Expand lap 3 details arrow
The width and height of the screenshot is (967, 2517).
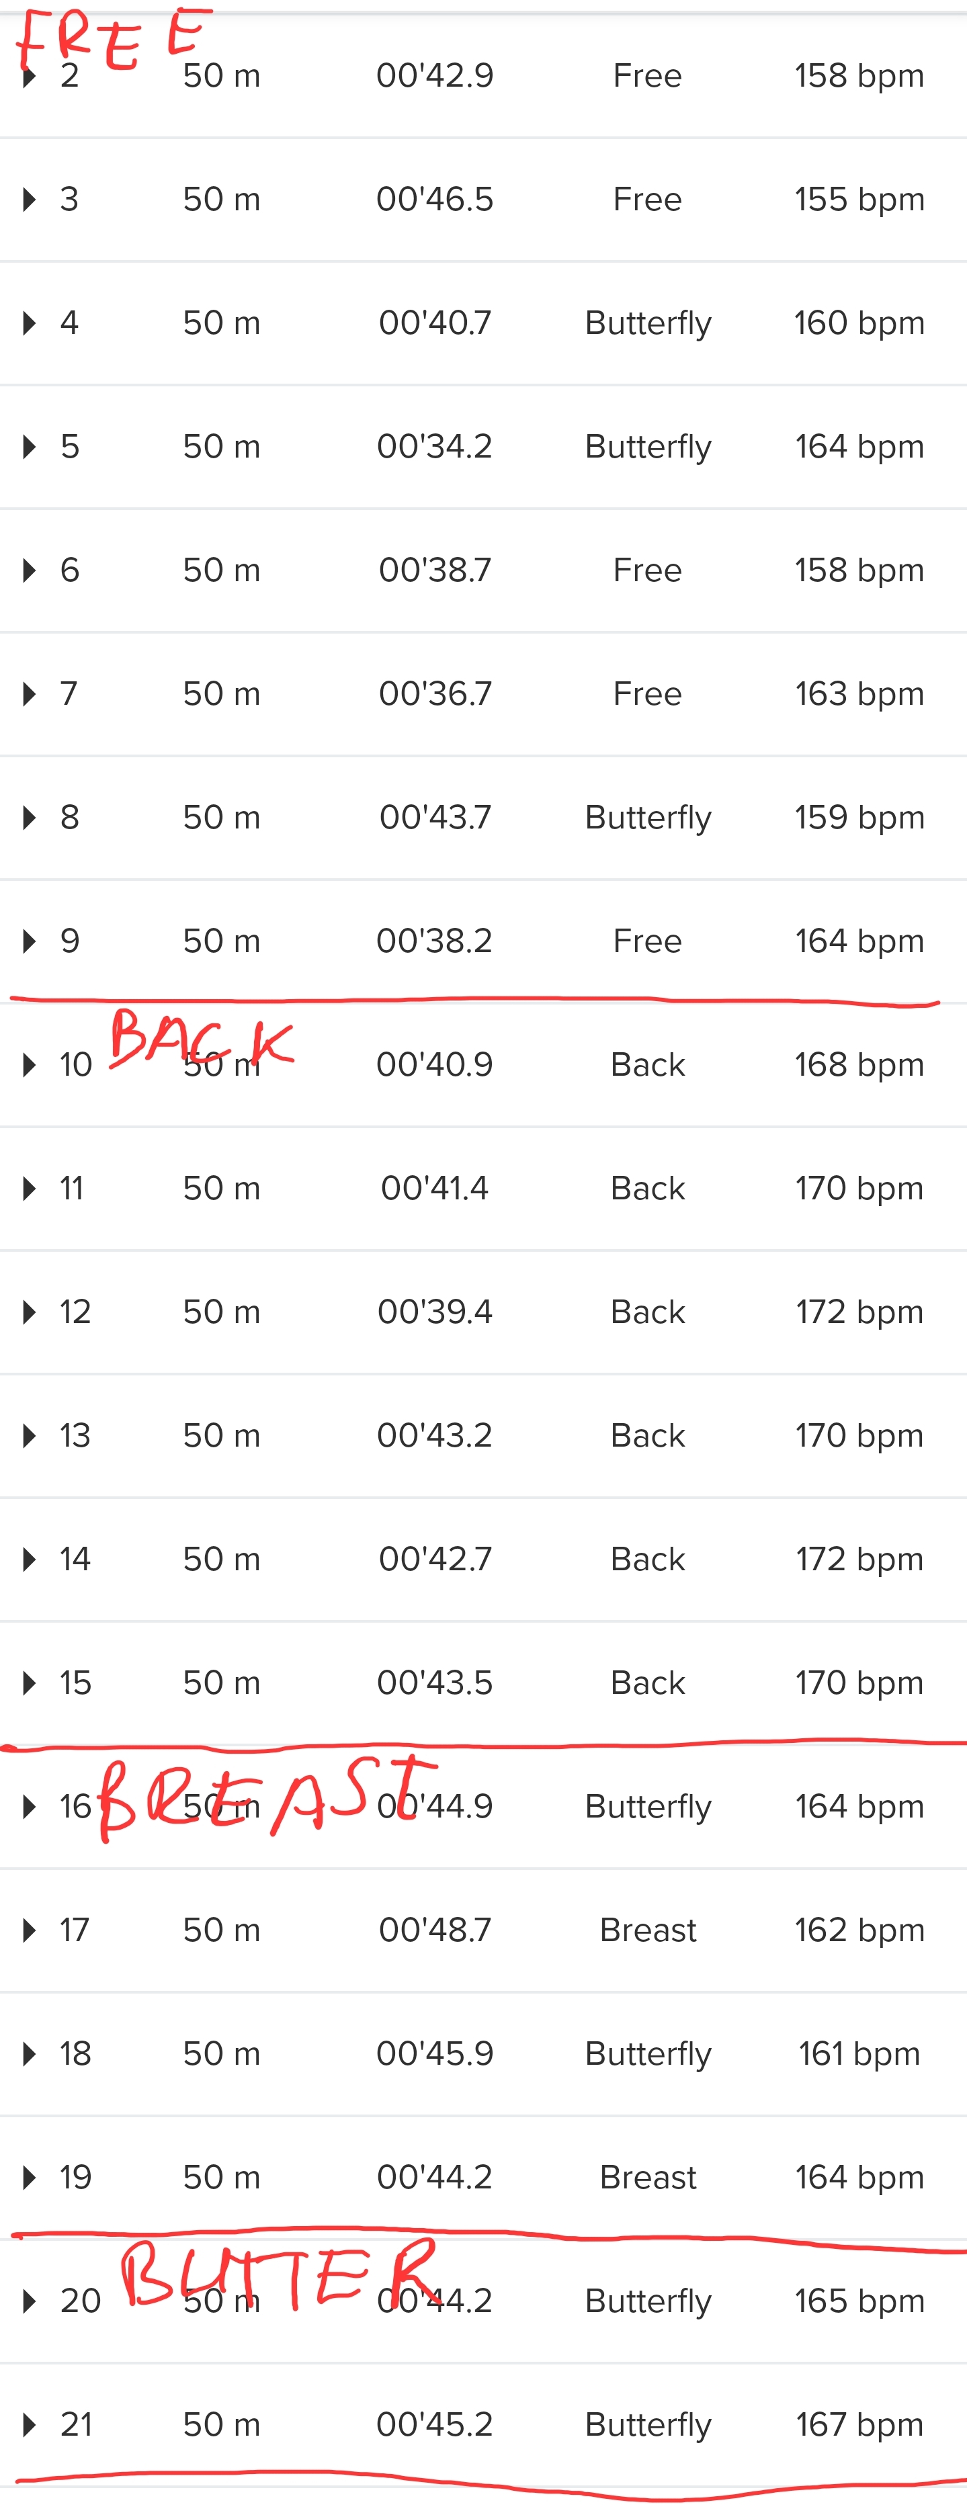point(30,200)
